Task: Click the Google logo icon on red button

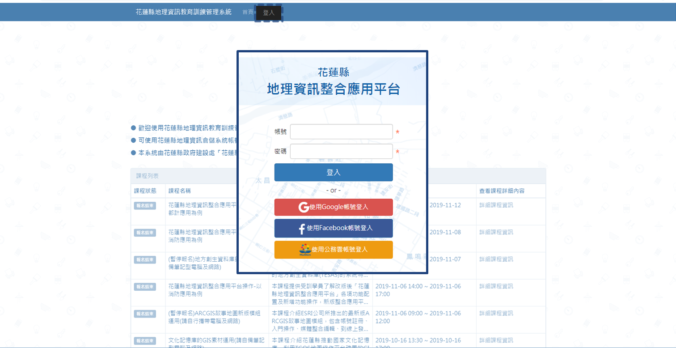Action: [x=304, y=207]
